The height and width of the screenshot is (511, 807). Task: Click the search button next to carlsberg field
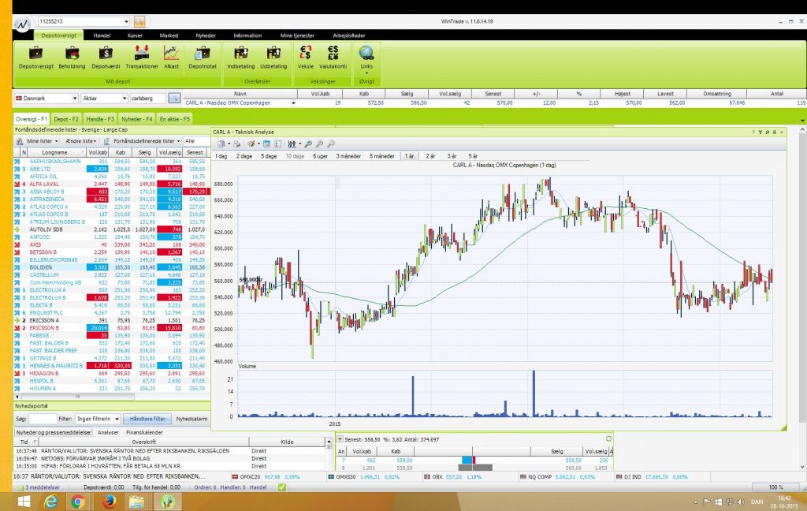[174, 98]
